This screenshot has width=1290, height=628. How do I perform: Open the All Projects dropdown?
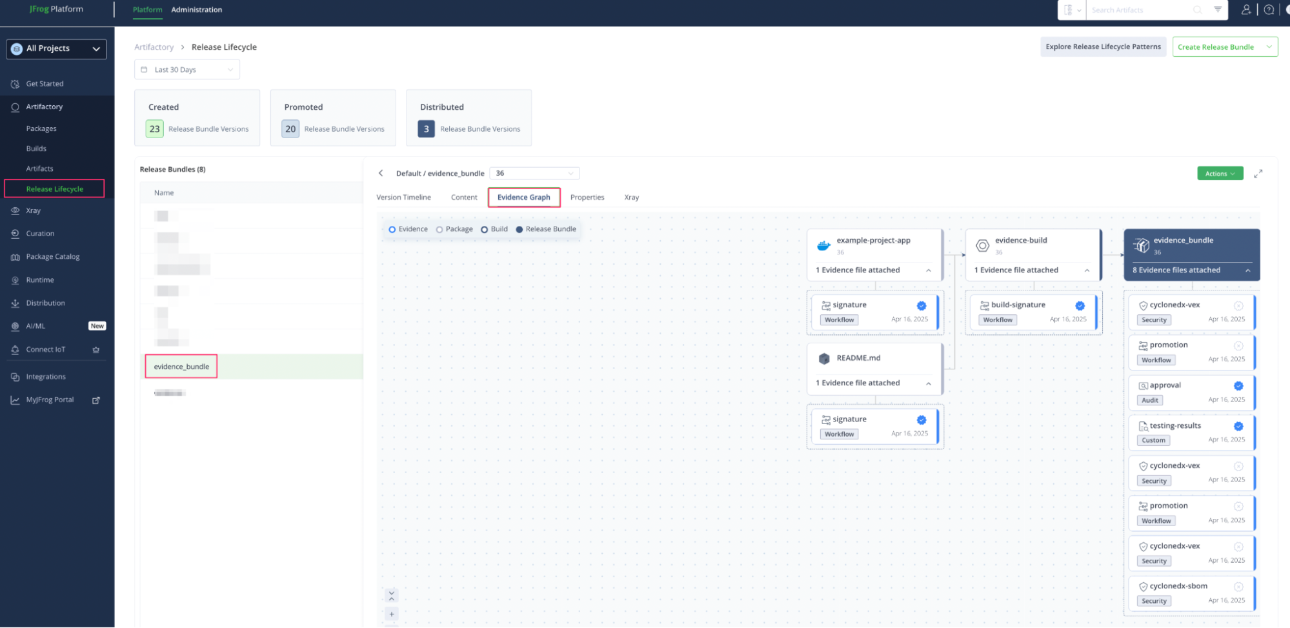click(57, 49)
